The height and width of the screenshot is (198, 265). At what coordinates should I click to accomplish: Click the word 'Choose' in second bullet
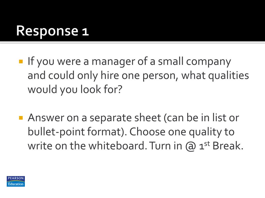[x=147, y=132]
